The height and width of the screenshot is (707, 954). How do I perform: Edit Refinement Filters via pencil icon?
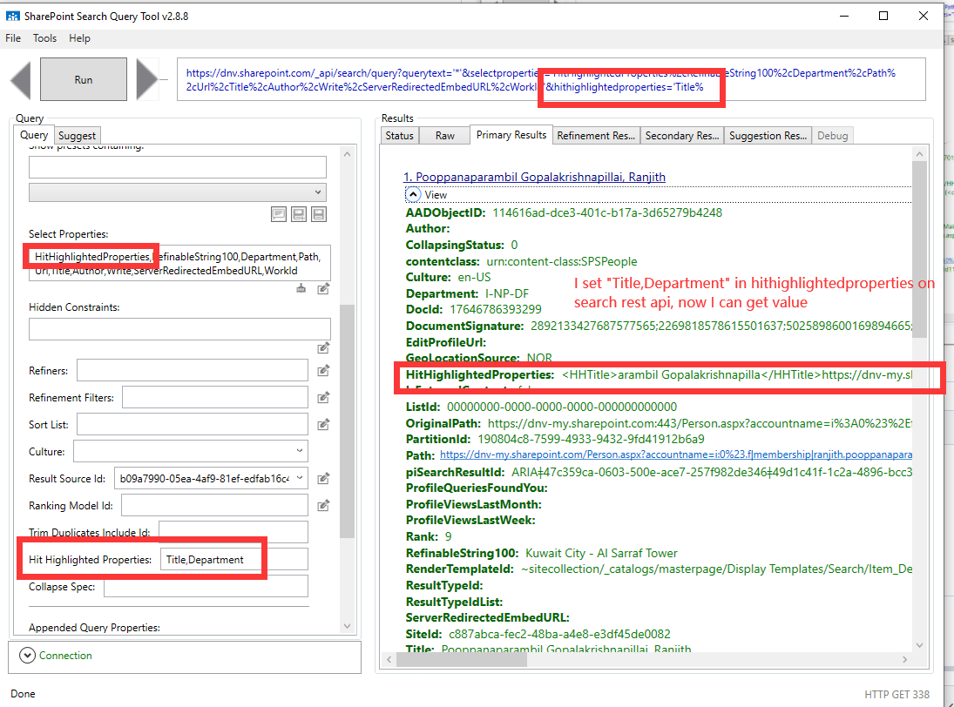pyautogui.click(x=322, y=397)
